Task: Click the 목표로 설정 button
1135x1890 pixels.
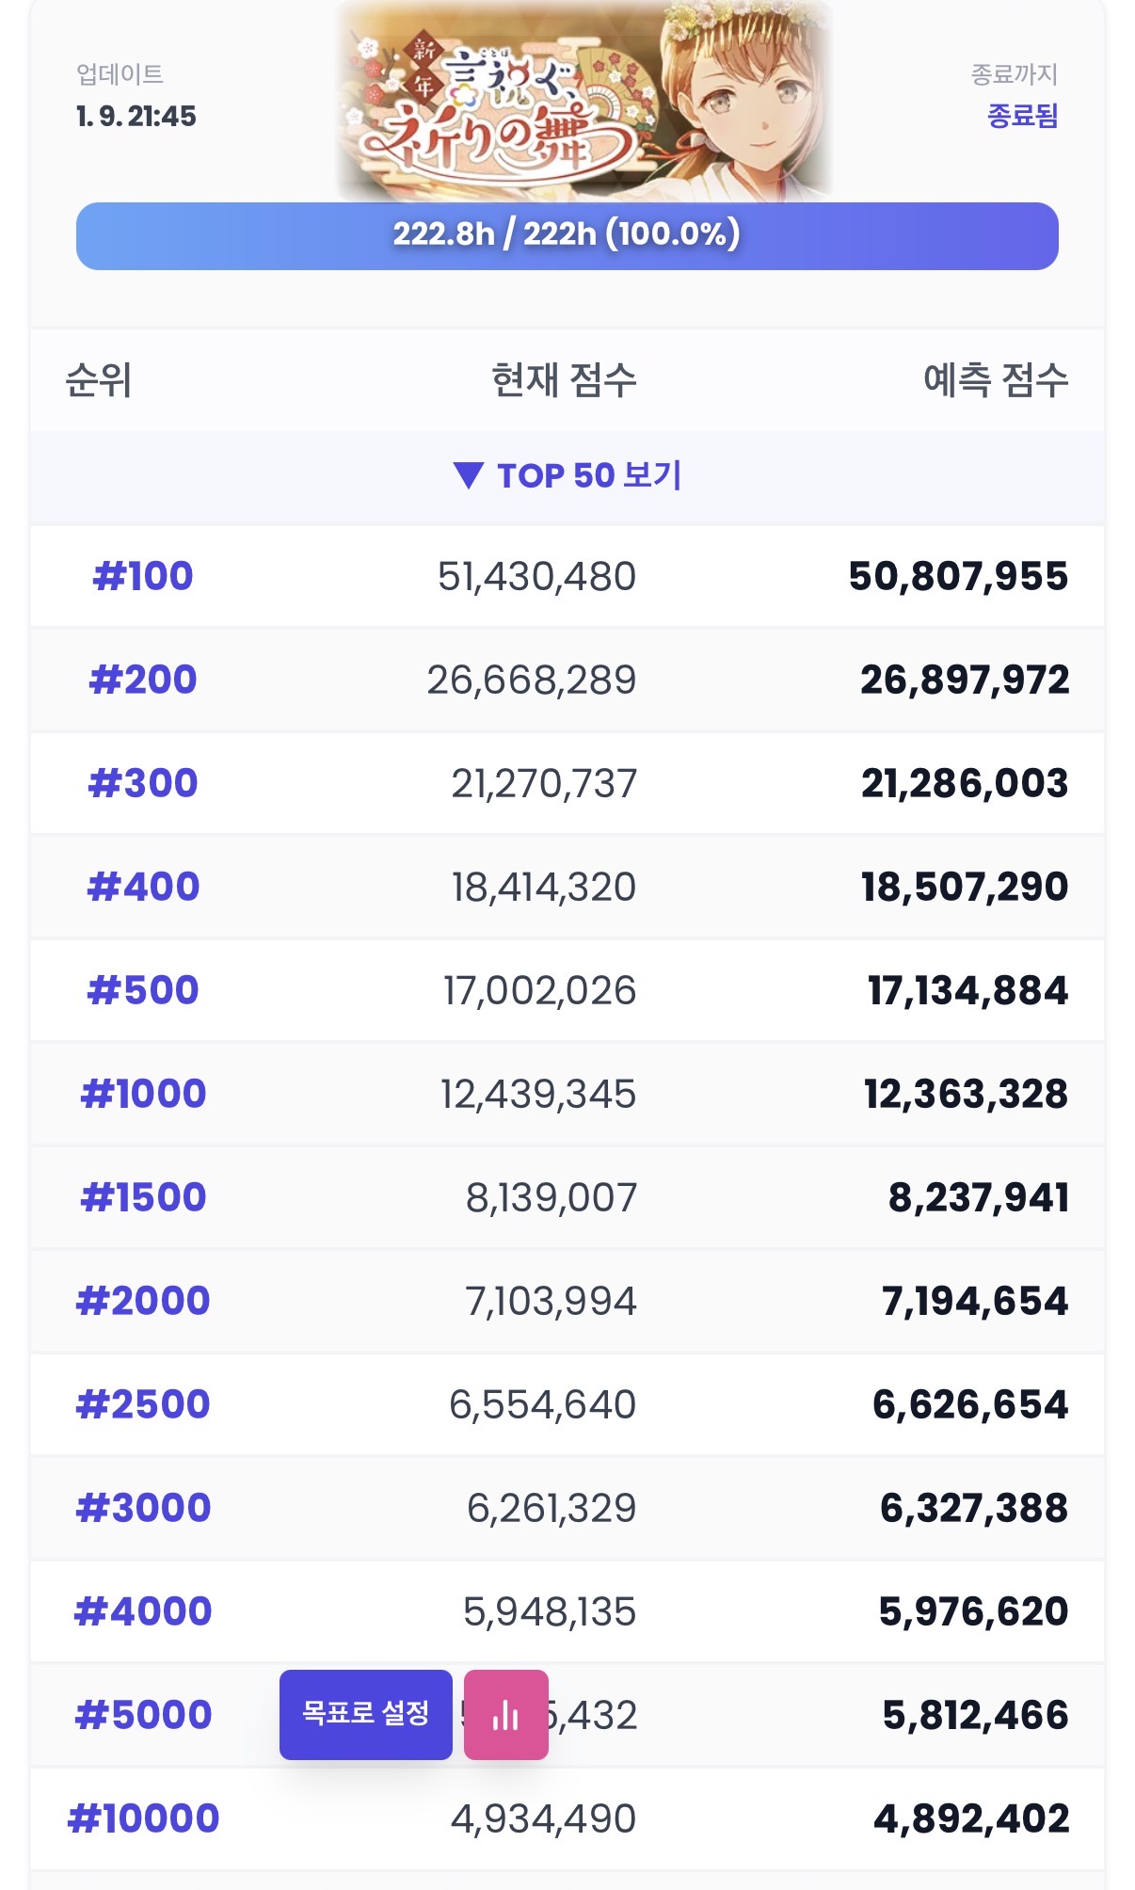Action: point(366,1715)
